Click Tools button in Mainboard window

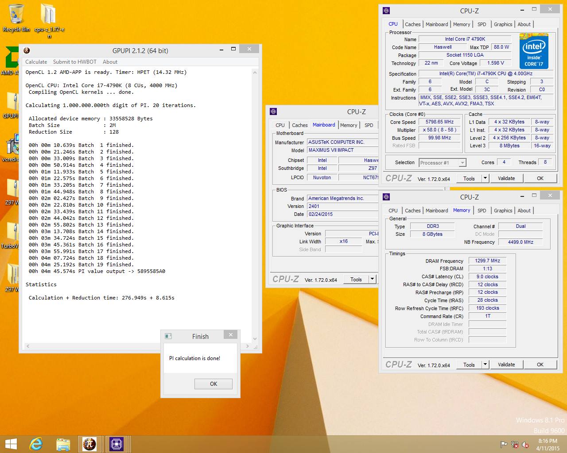click(356, 279)
